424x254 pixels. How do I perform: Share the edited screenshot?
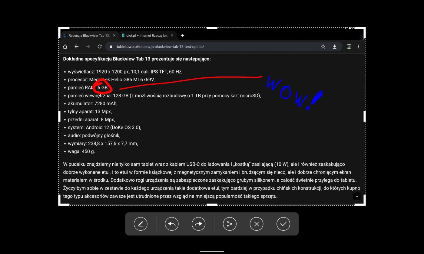(x=230, y=224)
